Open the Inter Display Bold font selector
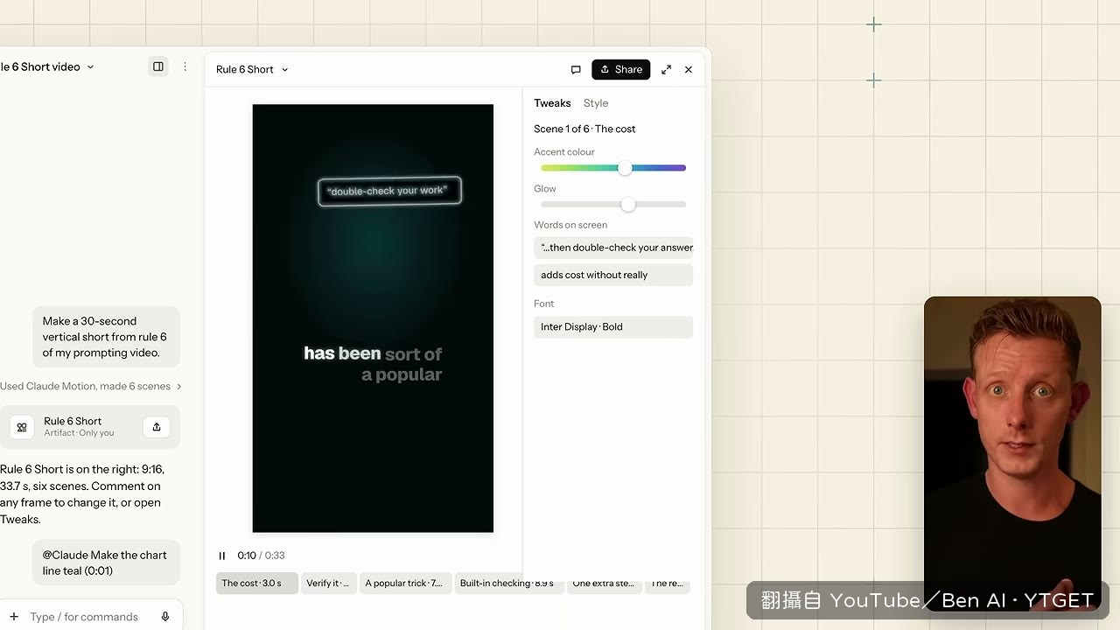1120x630 pixels. (x=613, y=327)
